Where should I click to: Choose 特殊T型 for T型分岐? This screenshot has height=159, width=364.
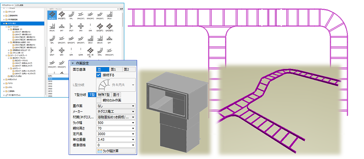103,95
